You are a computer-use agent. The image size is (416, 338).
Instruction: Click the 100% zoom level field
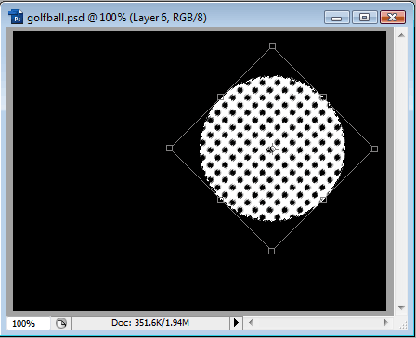click(28, 324)
